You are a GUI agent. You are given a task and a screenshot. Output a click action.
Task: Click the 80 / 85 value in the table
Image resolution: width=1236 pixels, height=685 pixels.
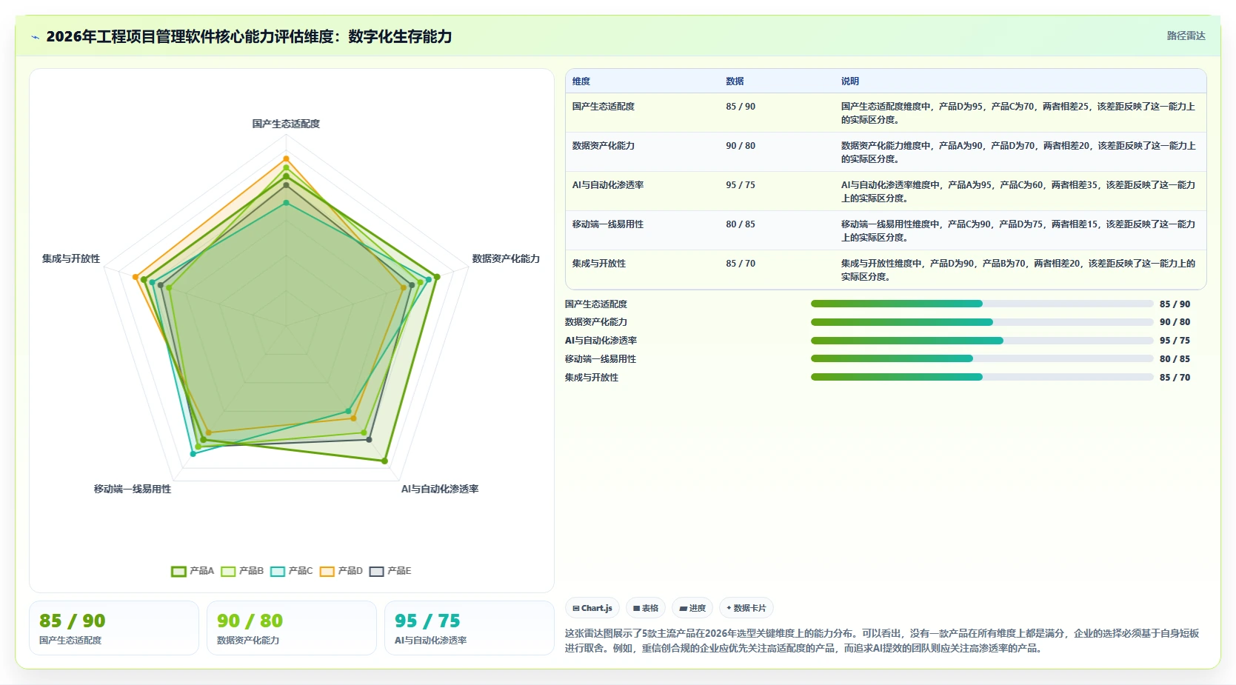coord(741,224)
